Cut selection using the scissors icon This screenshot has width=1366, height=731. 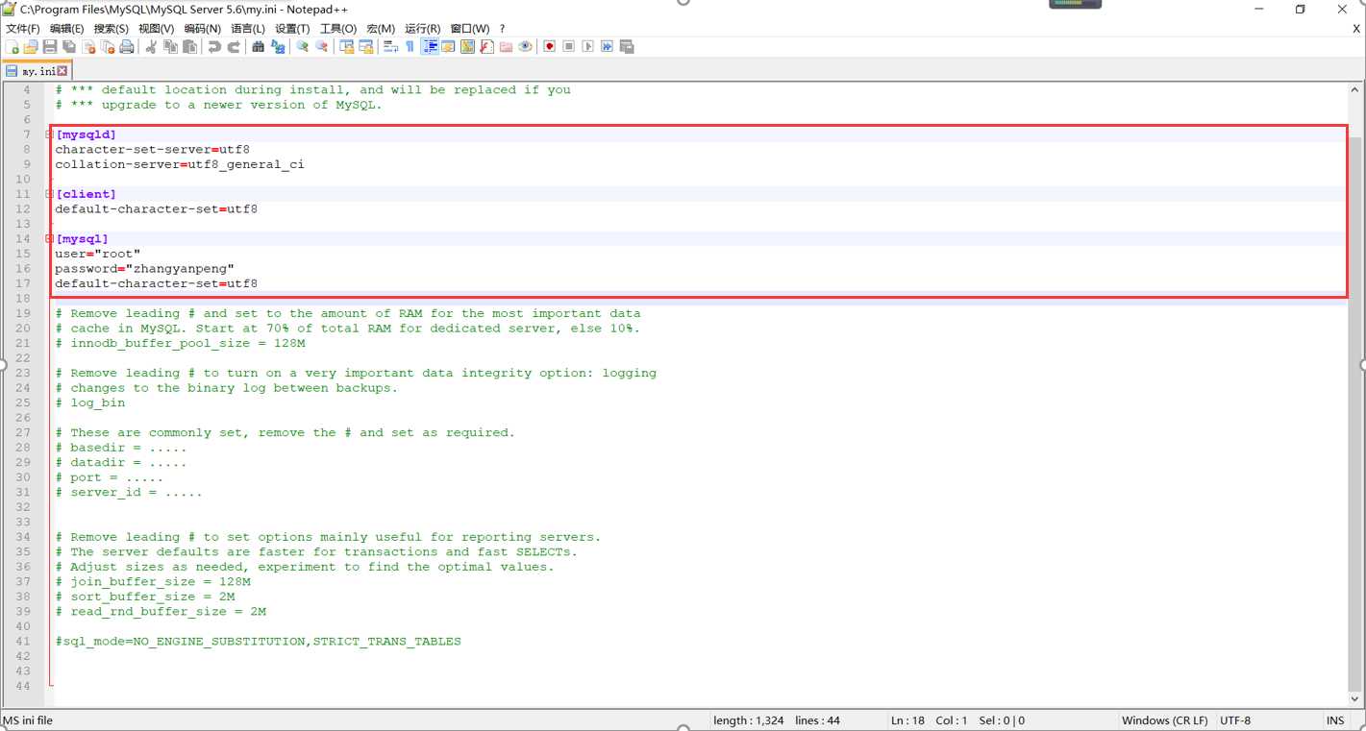151,46
